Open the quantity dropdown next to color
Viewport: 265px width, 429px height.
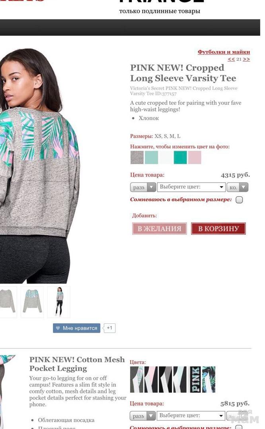click(x=237, y=187)
